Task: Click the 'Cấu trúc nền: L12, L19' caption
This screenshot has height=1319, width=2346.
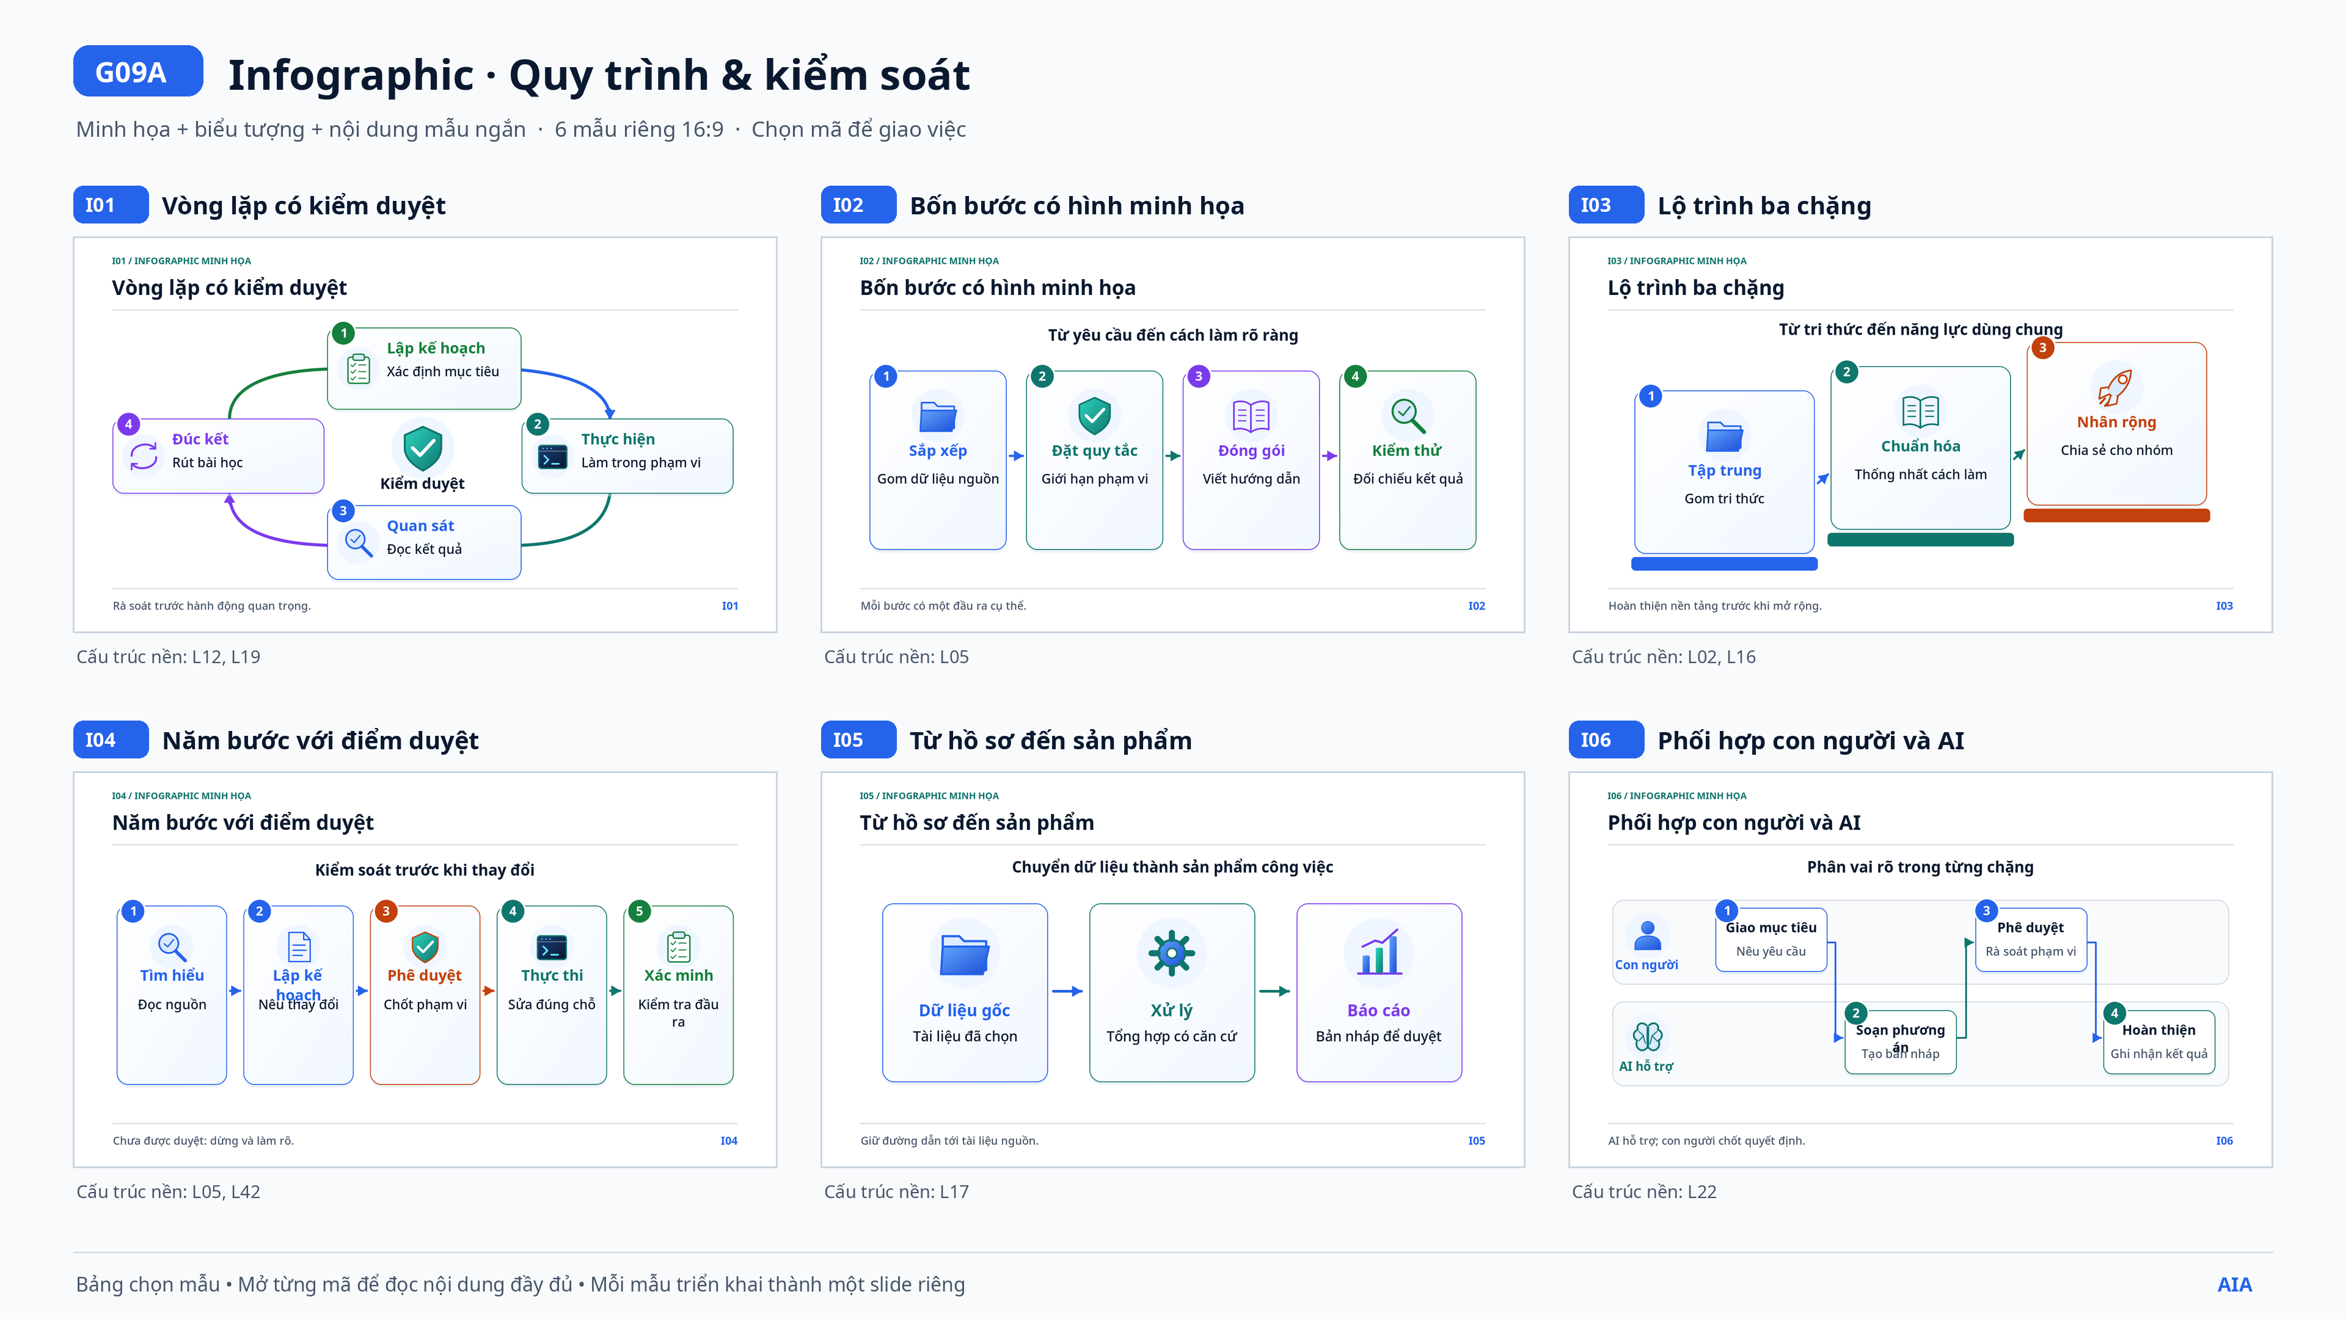Action: 169,656
